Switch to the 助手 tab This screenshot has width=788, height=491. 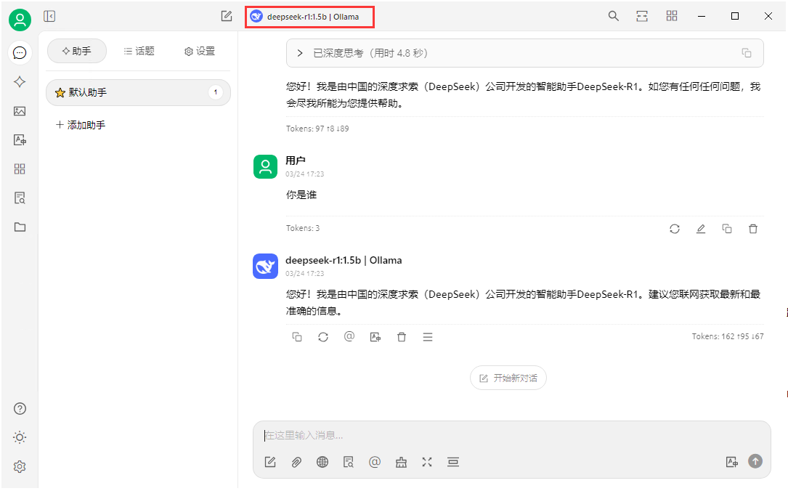pos(77,51)
